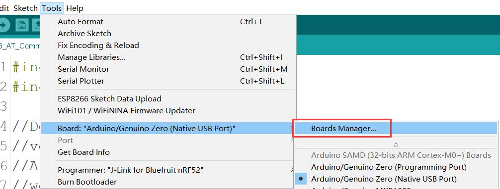Click the board list scroll-up triangle
500x189 pixels.
396,144
